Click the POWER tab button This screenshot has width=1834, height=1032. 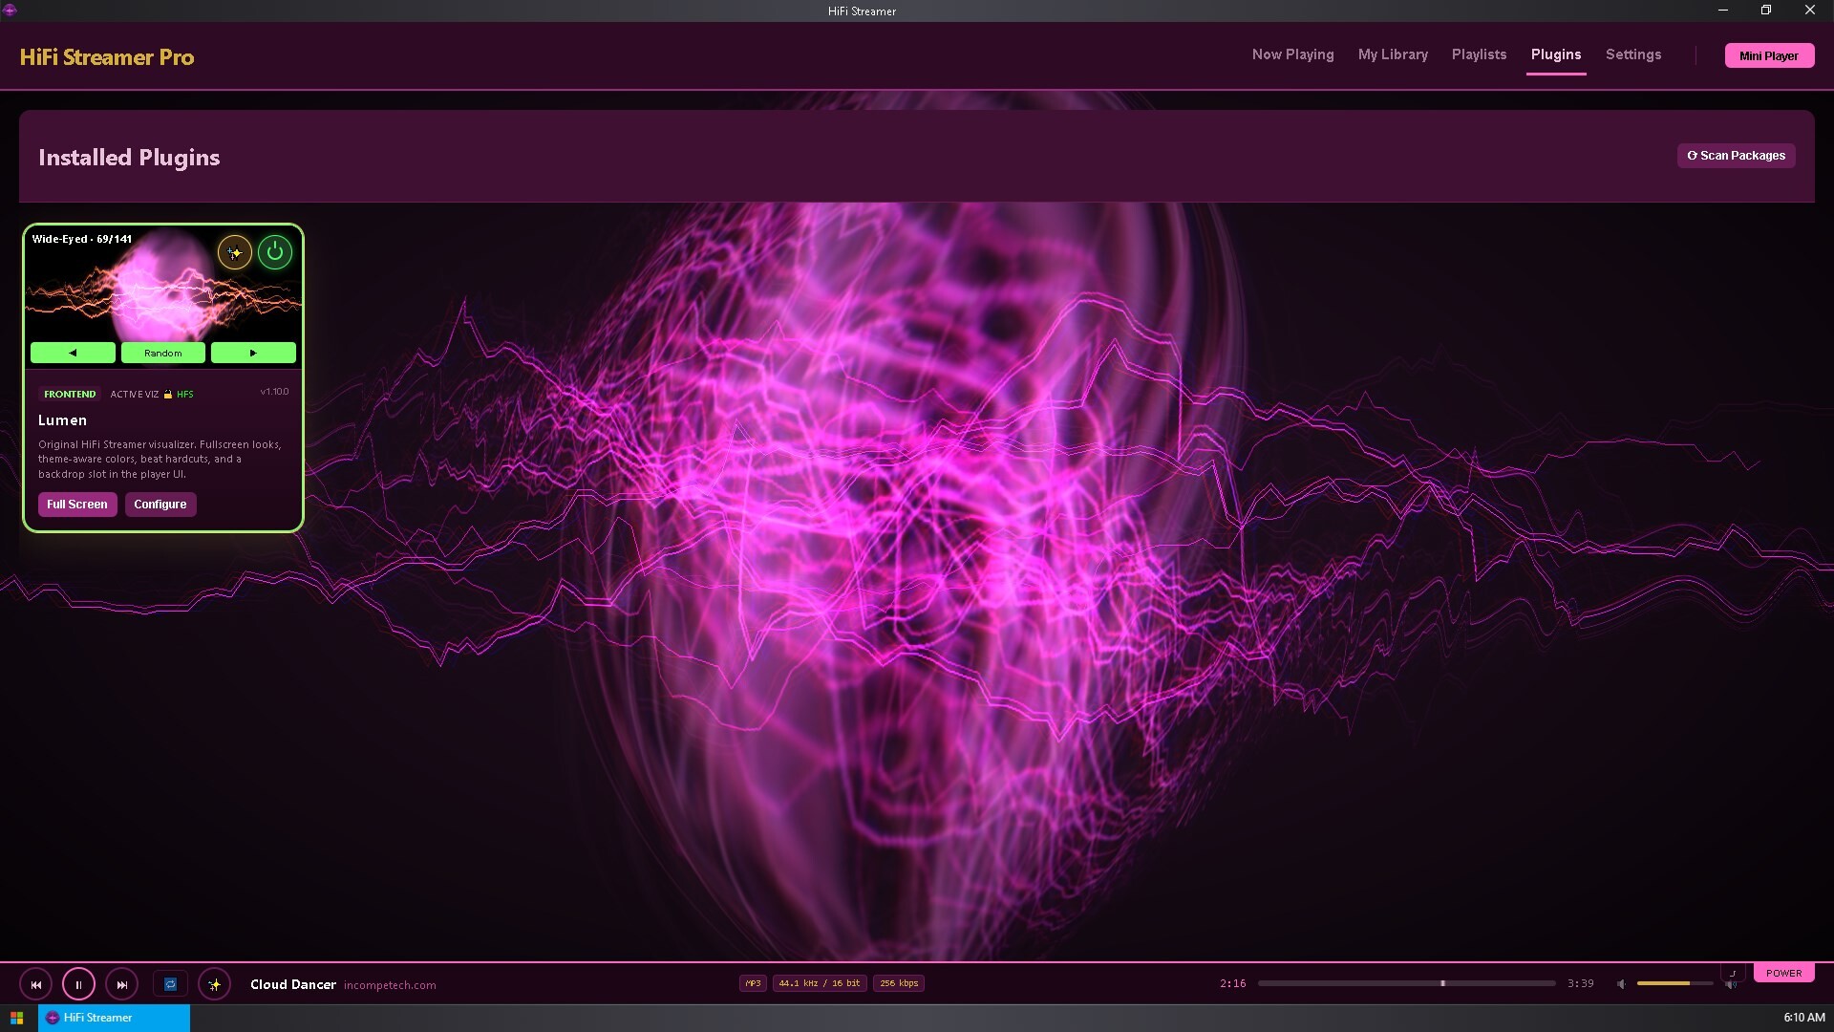1783,973
